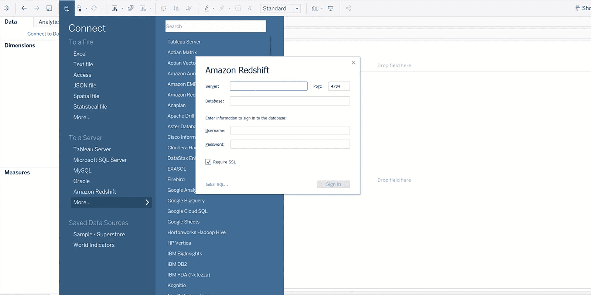
Task: Select Google BigQuery from connector list
Action: point(186,201)
